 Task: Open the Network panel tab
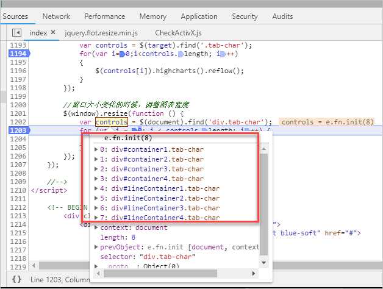56,16
